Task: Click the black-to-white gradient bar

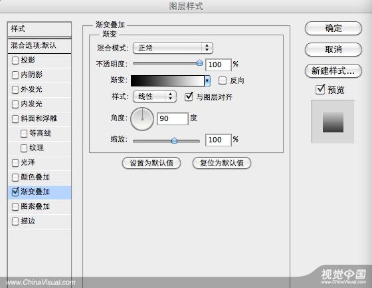Action: (167, 80)
